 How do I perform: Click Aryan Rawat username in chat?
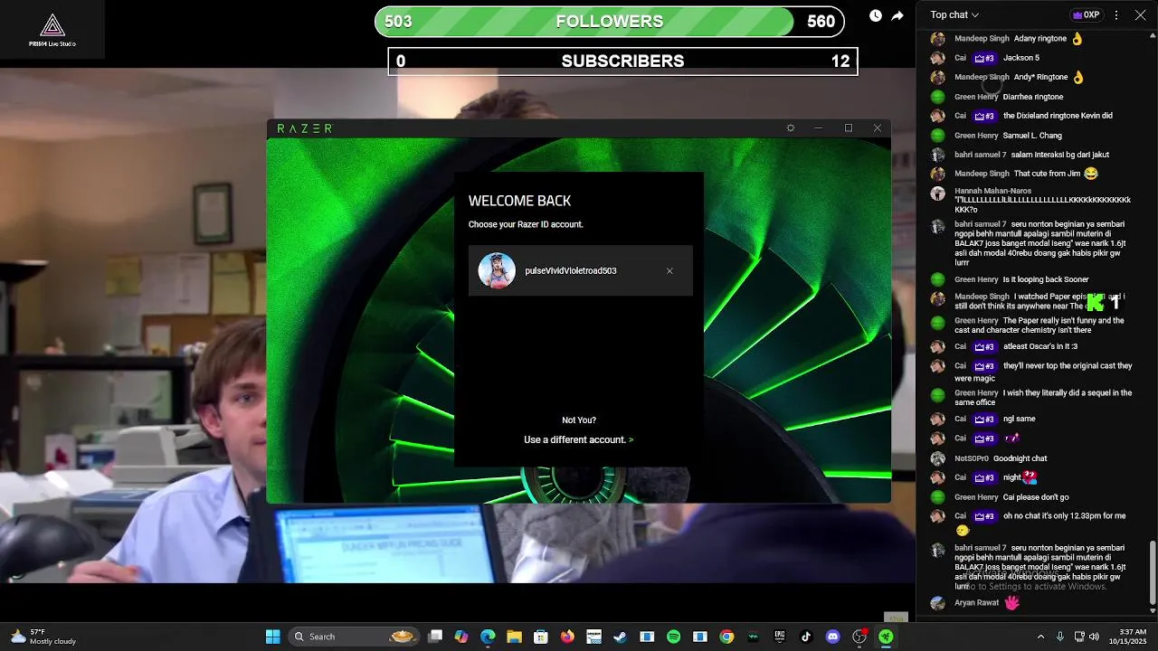(976, 602)
